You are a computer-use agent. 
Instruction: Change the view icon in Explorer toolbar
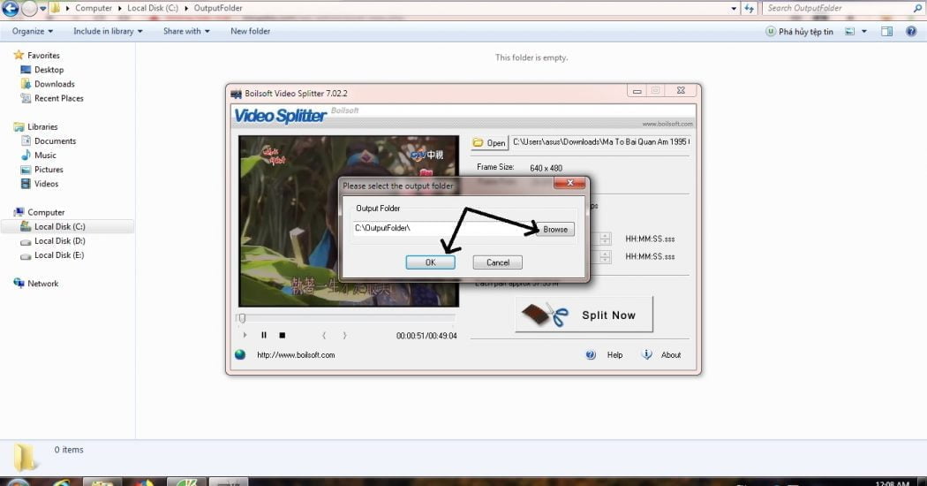point(849,32)
